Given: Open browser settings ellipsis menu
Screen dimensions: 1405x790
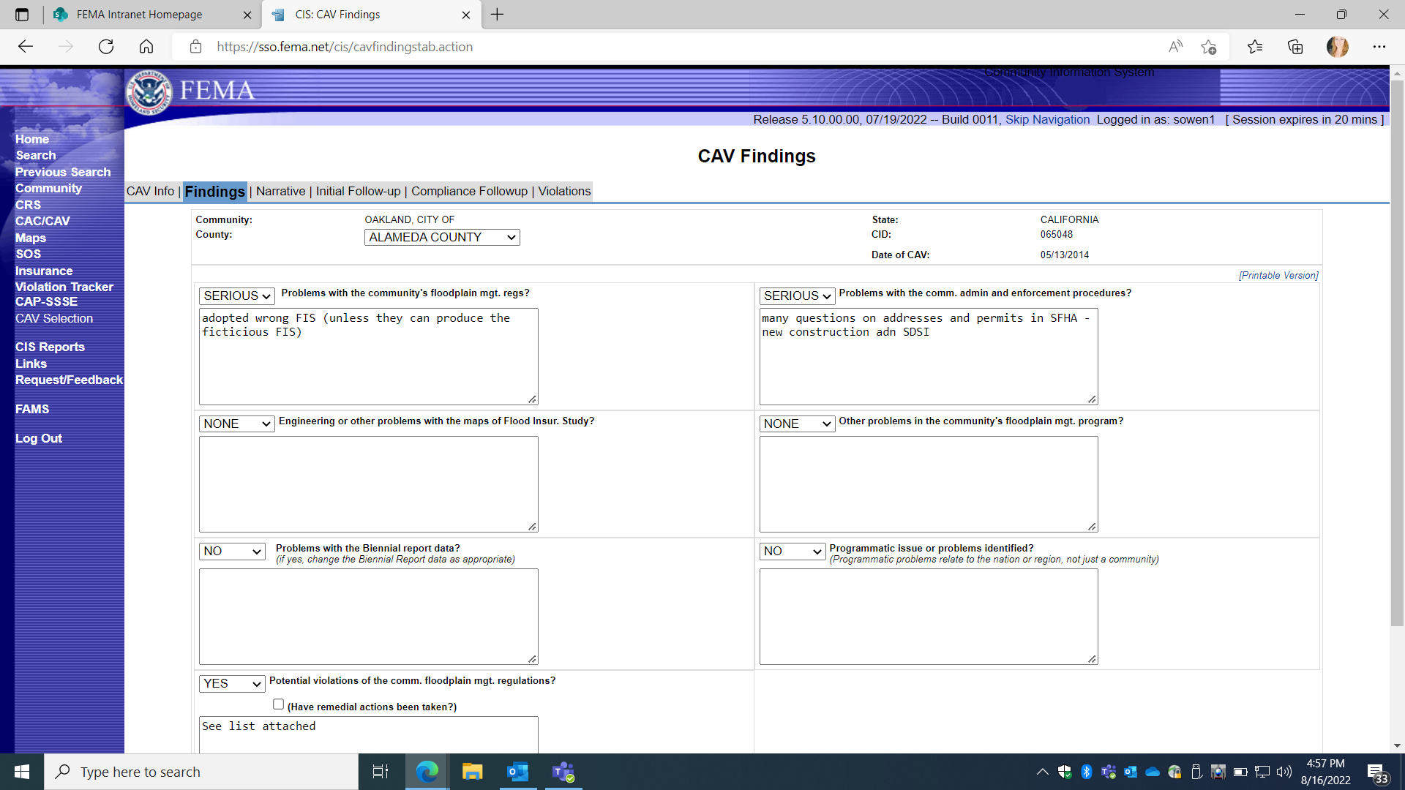Looking at the screenshot, I should [1379, 47].
